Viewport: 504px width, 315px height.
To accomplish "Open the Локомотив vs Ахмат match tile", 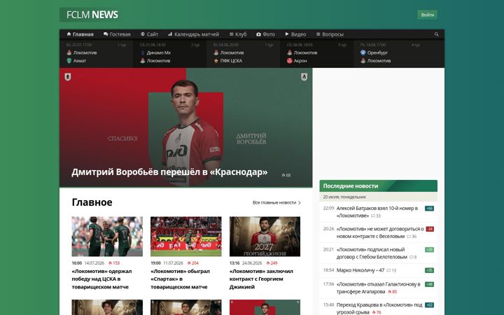I will coord(96,53).
